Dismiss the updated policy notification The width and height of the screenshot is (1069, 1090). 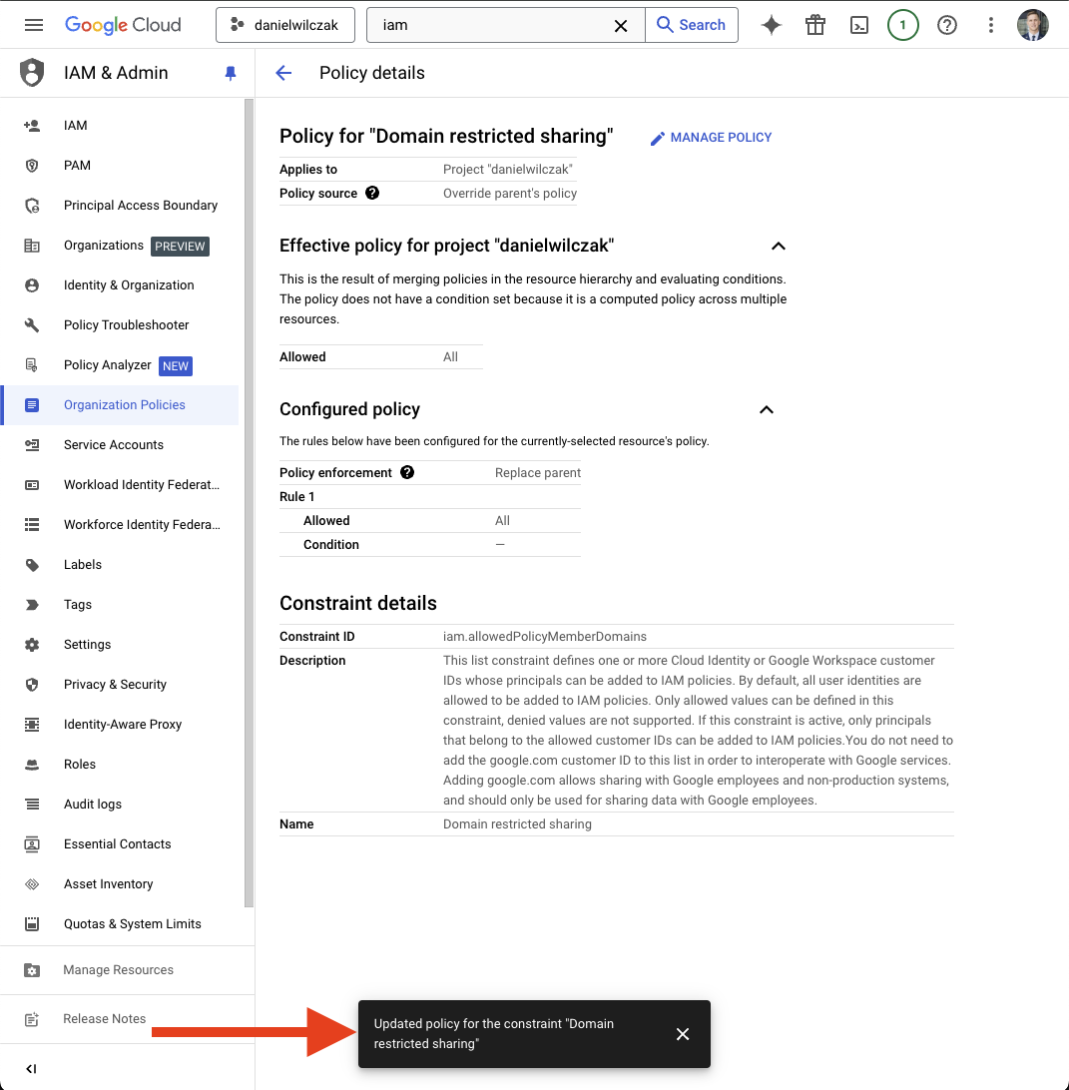(683, 1034)
